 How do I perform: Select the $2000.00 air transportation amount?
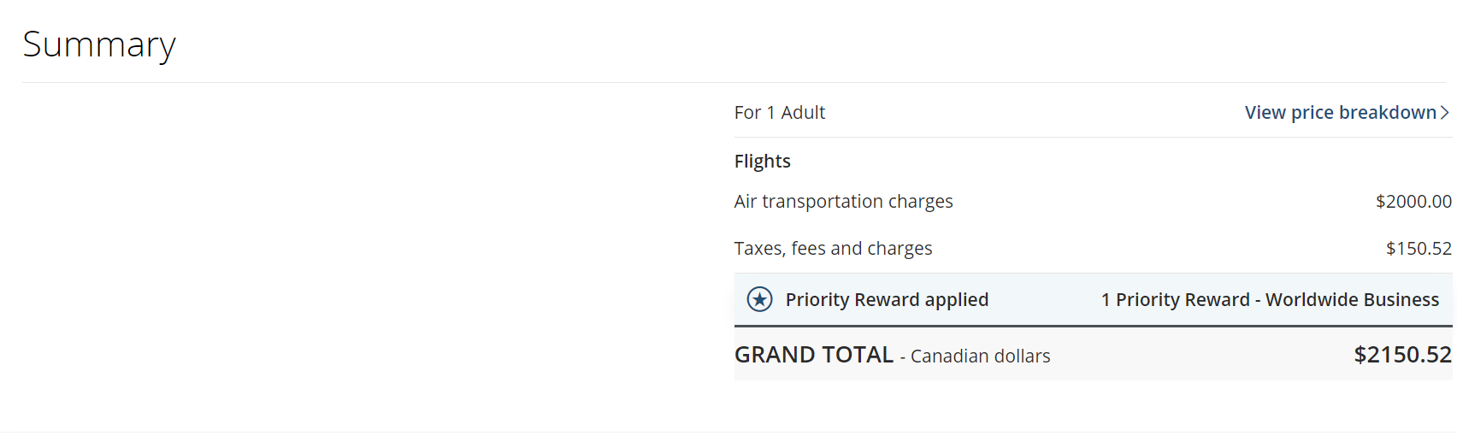click(x=1413, y=201)
